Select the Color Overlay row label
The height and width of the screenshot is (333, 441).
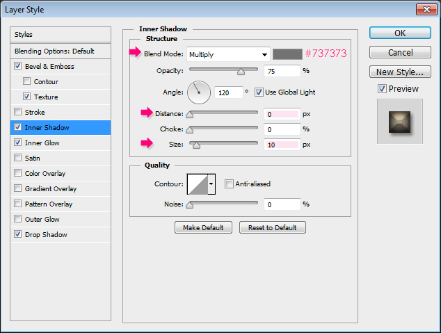click(45, 174)
